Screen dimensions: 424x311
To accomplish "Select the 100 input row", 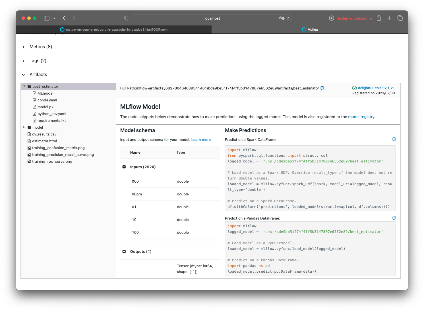I will tap(175, 233).
